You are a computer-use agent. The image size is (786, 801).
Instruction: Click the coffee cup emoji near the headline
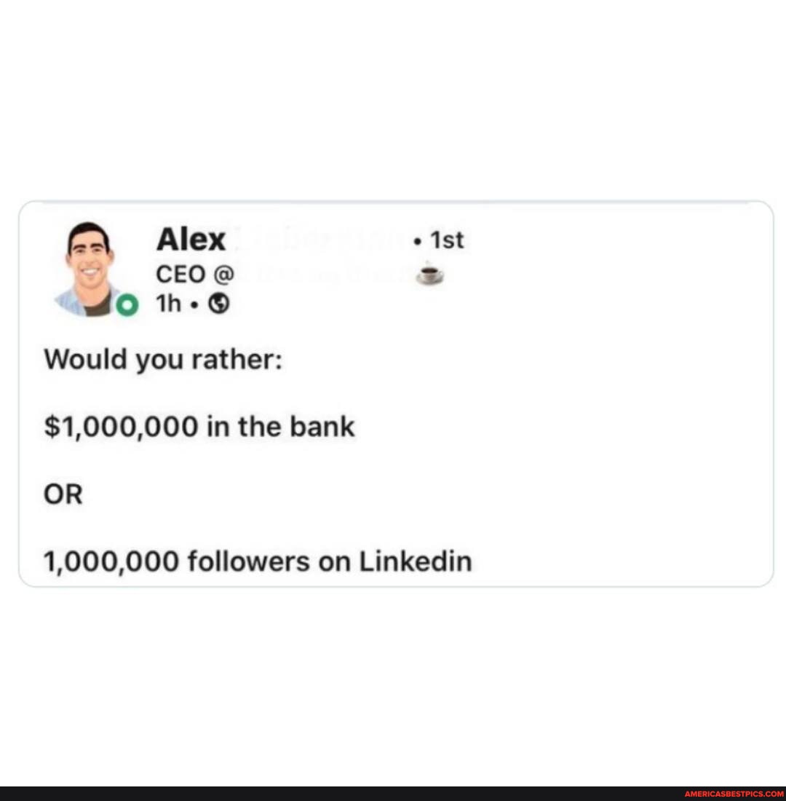point(429,275)
